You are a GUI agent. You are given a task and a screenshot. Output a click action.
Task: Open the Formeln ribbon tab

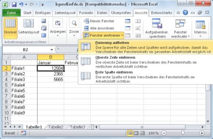pos(86,13)
